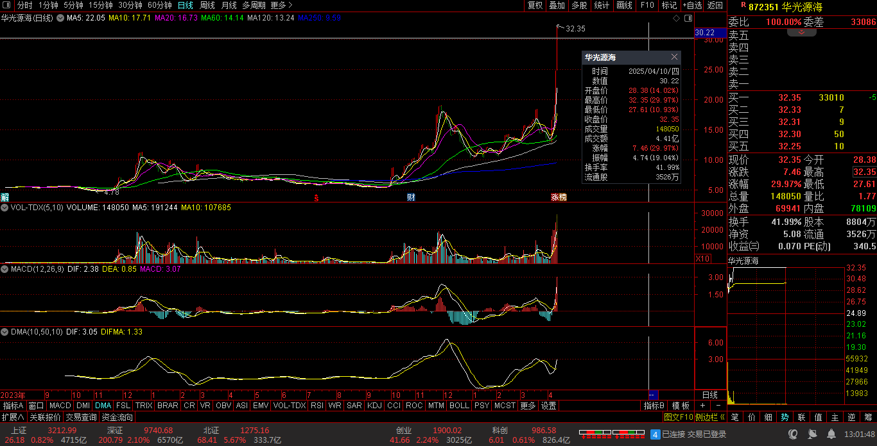Select the 周线 period tab
The image size is (877, 446).
207,5
